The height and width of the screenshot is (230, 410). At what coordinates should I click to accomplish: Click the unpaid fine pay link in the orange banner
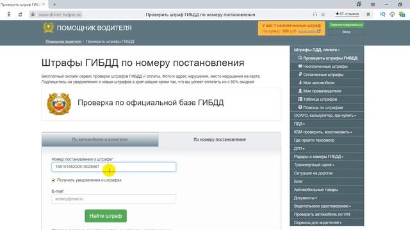click(x=309, y=31)
